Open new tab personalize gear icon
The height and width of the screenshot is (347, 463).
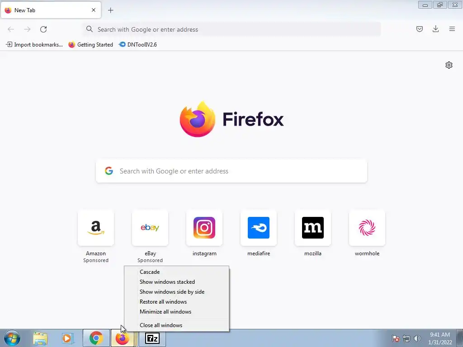pyautogui.click(x=449, y=65)
